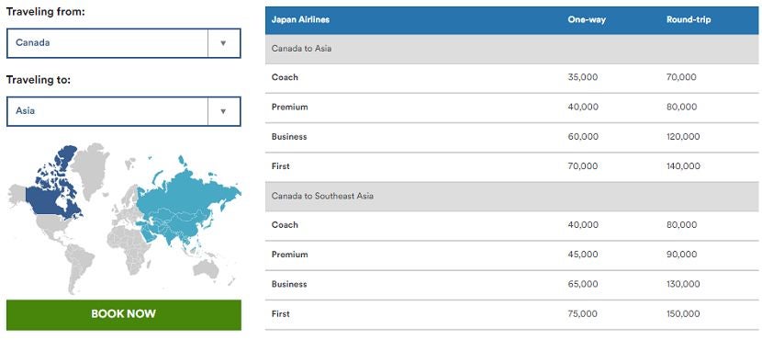Image resolution: width=762 pixels, height=340 pixels.
Task: Click the 75,000 one-way value
Action: (583, 313)
